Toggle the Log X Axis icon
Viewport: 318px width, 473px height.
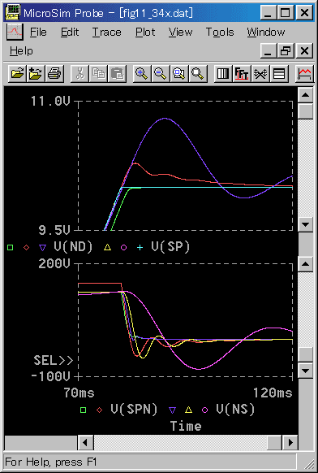pos(223,73)
